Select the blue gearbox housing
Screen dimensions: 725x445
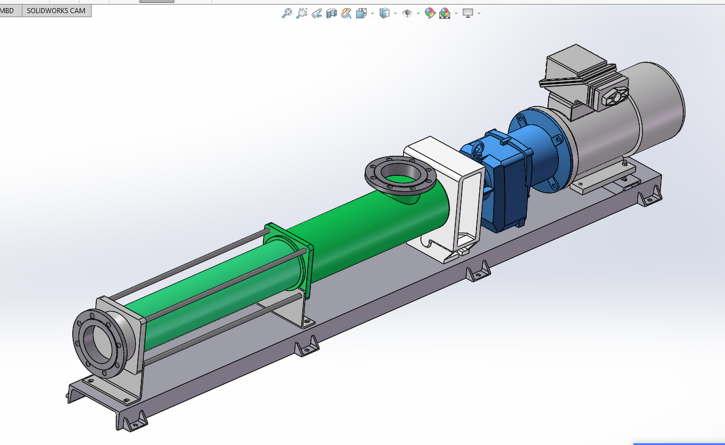[x=504, y=183]
